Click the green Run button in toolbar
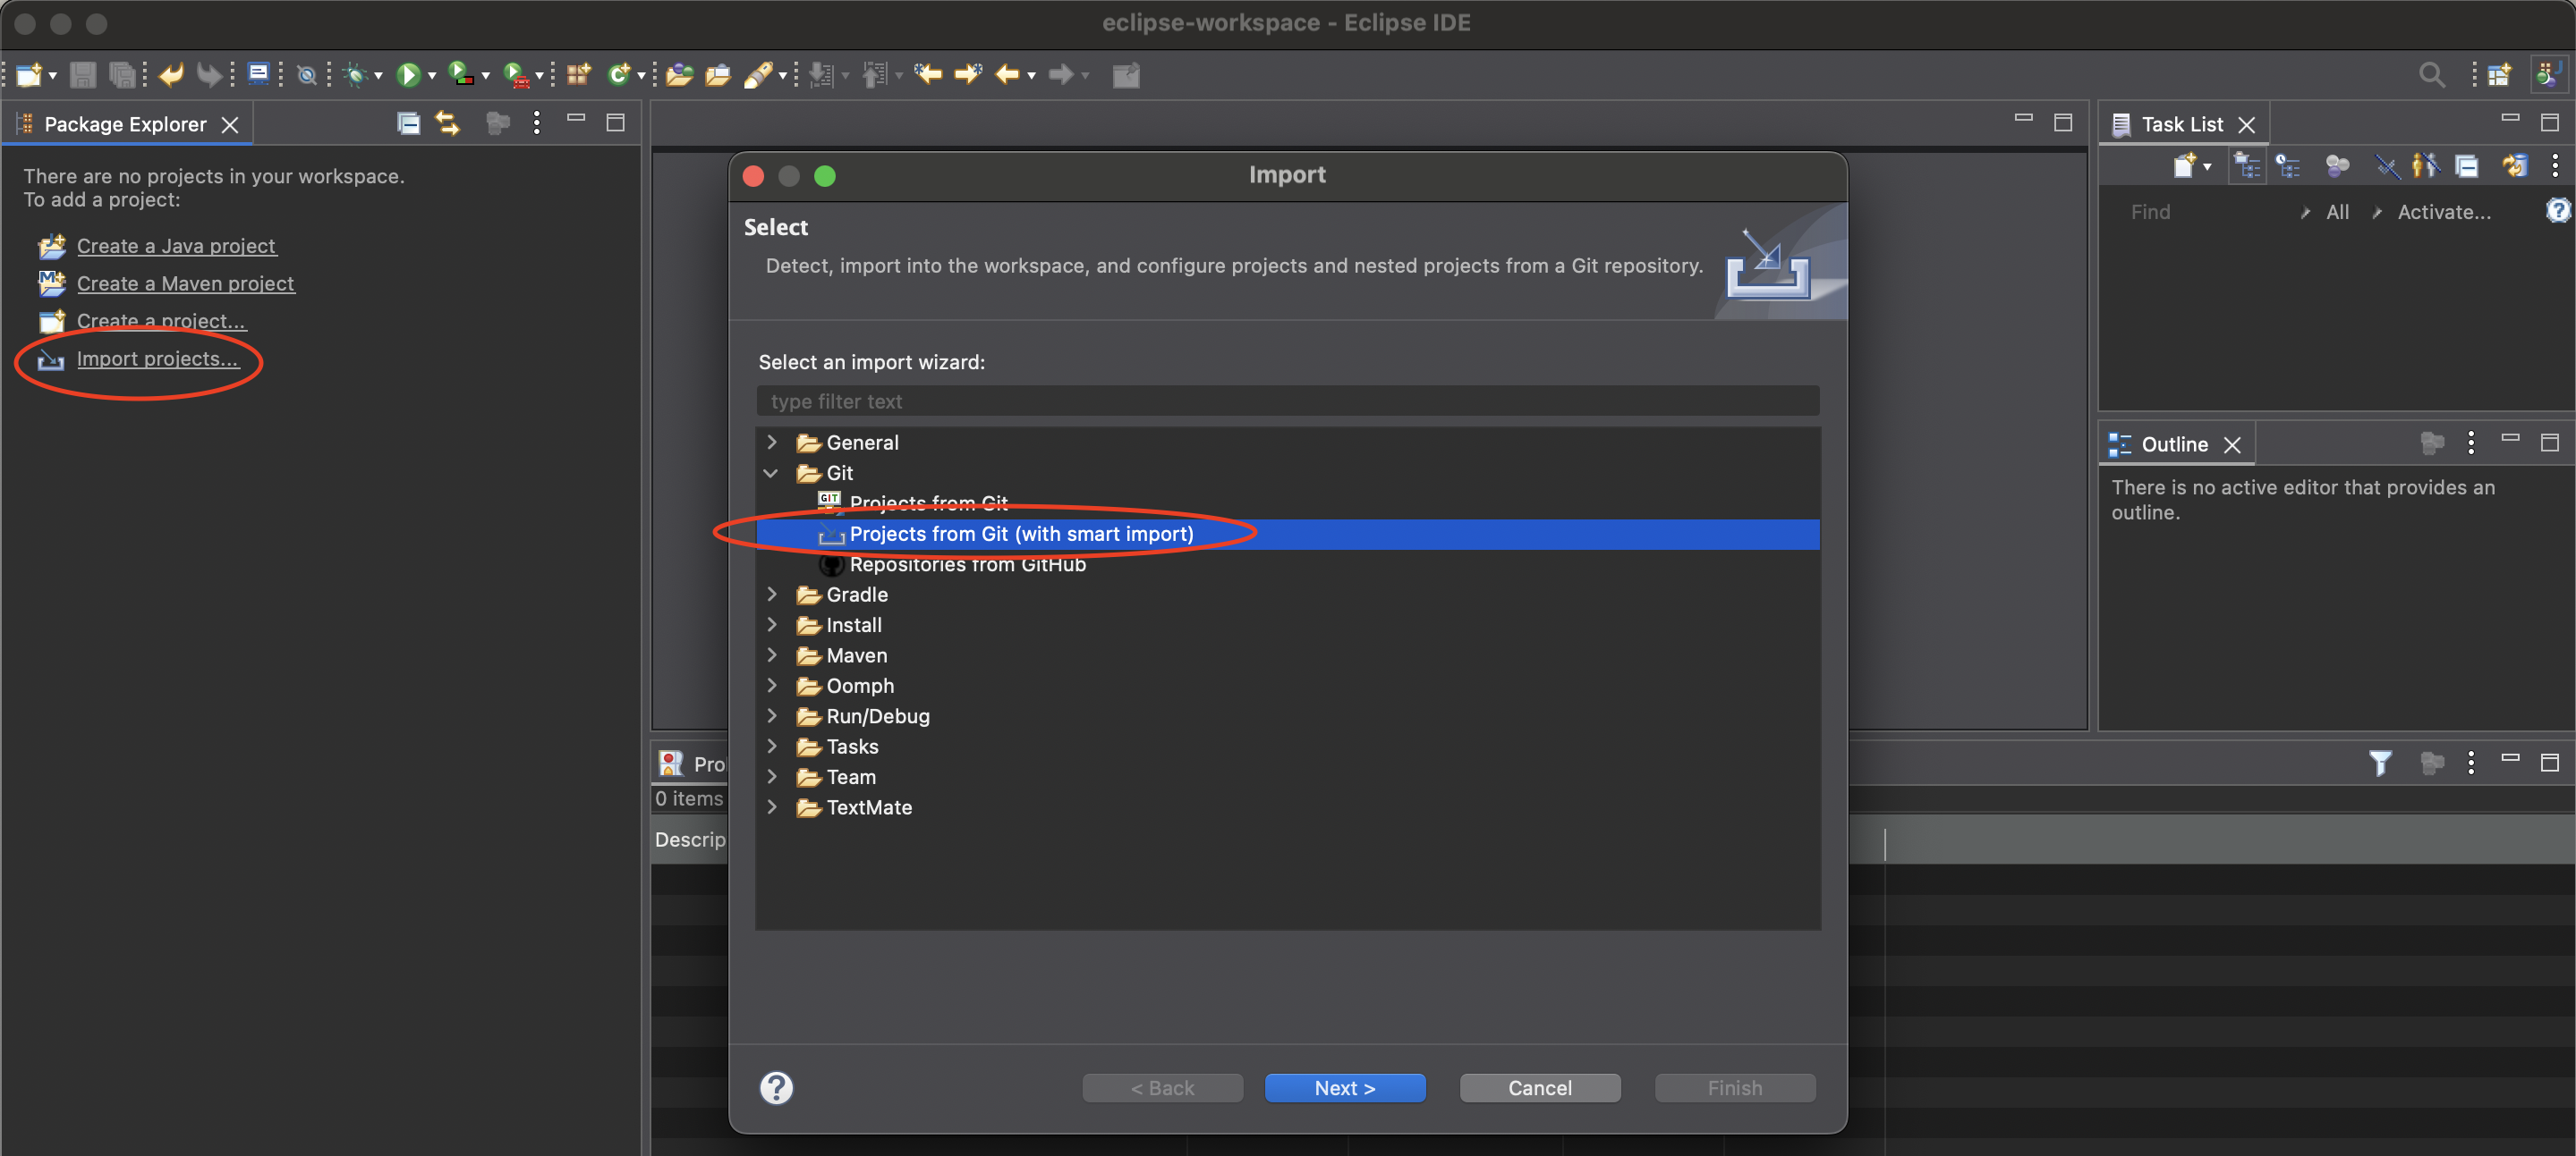This screenshot has height=1156, width=2576. 407,75
